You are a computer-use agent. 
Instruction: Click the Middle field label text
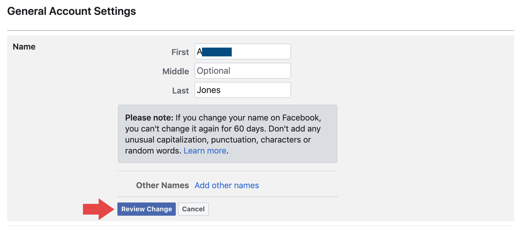point(176,71)
